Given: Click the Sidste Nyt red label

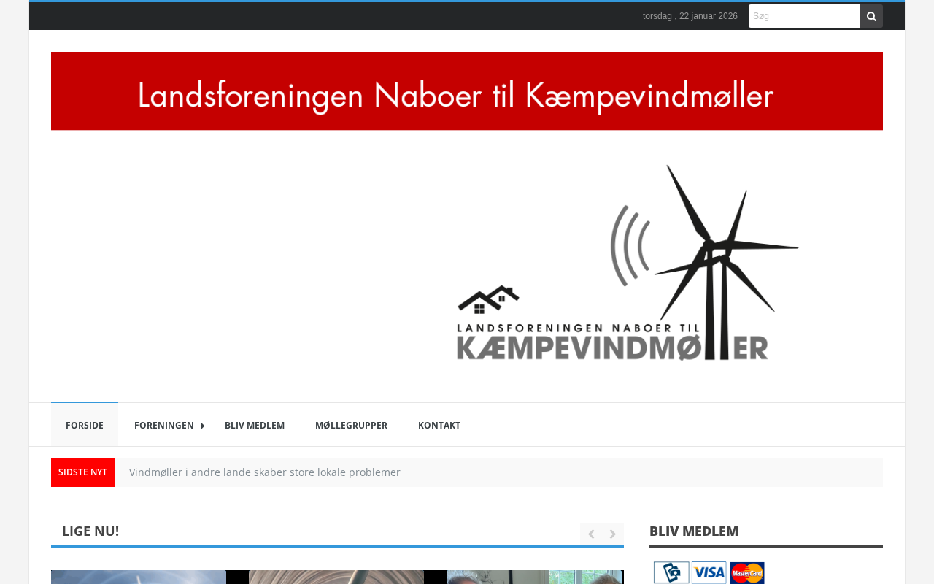Looking at the screenshot, I should [82, 472].
